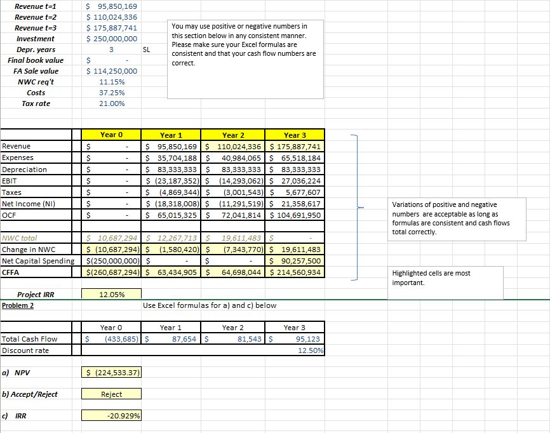The width and height of the screenshot is (550, 433).
Task: Select the EBIT value for Year 3
Action: 294,181
